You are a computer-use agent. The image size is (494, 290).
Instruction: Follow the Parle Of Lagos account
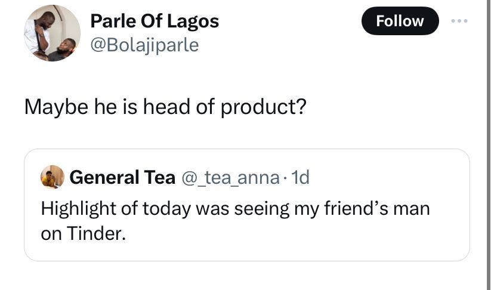tap(400, 21)
